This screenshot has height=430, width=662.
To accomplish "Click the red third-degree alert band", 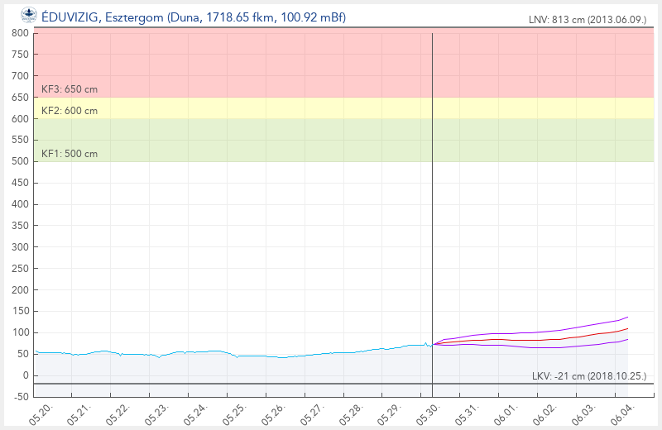I will (343, 63).
